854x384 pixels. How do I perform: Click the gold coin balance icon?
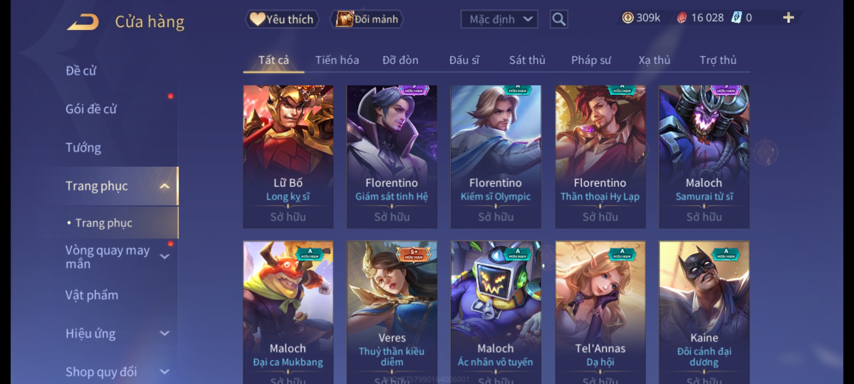(x=628, y=18)
